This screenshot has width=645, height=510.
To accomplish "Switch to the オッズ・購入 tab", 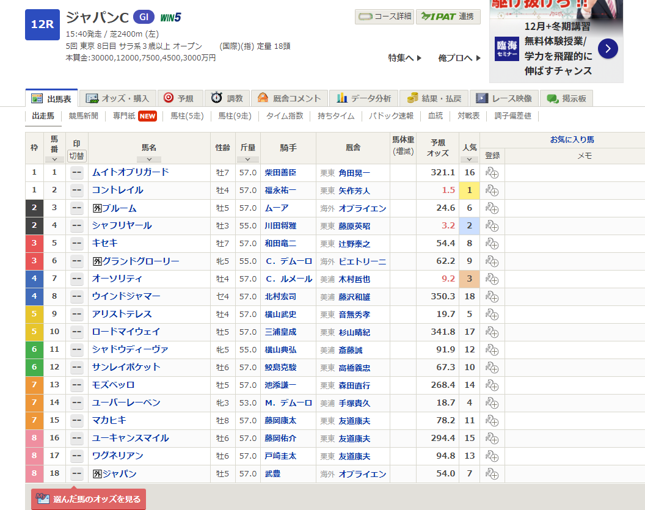I will 118,98.
